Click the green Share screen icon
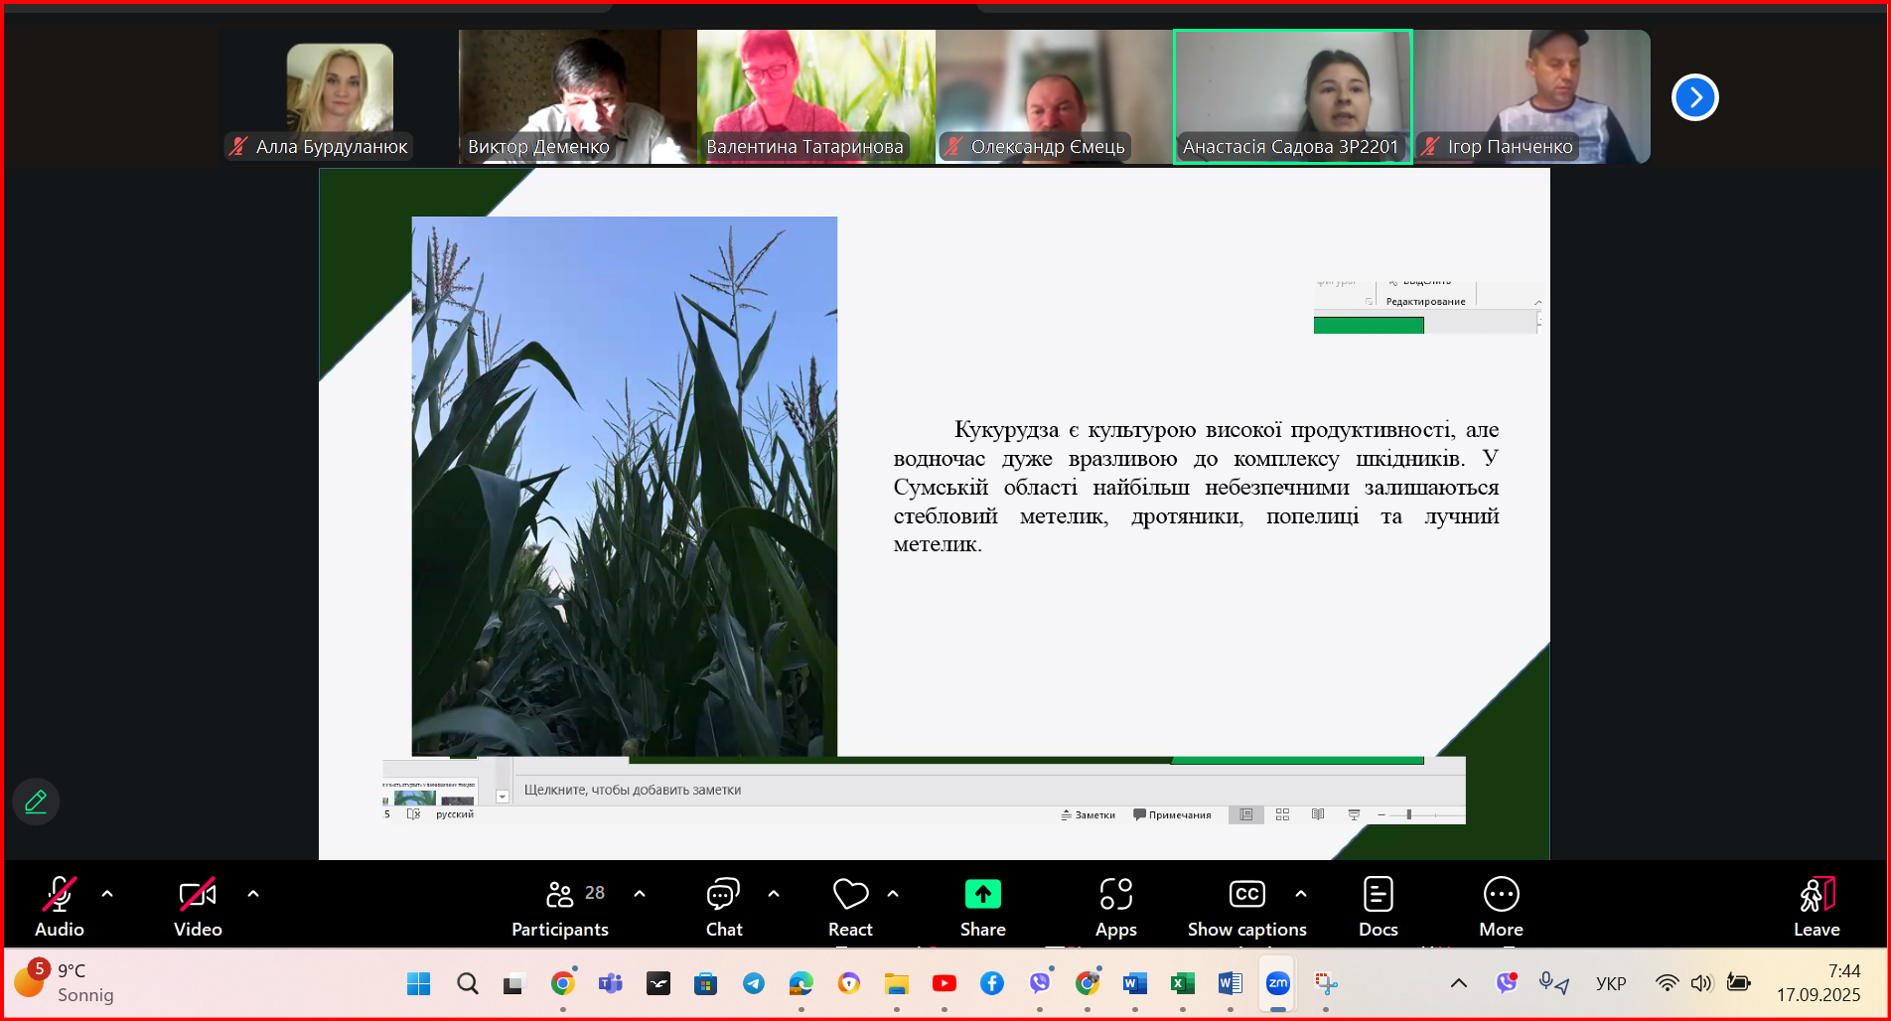The width and height of the screenshot is (1891, 1021). (982, 895)
